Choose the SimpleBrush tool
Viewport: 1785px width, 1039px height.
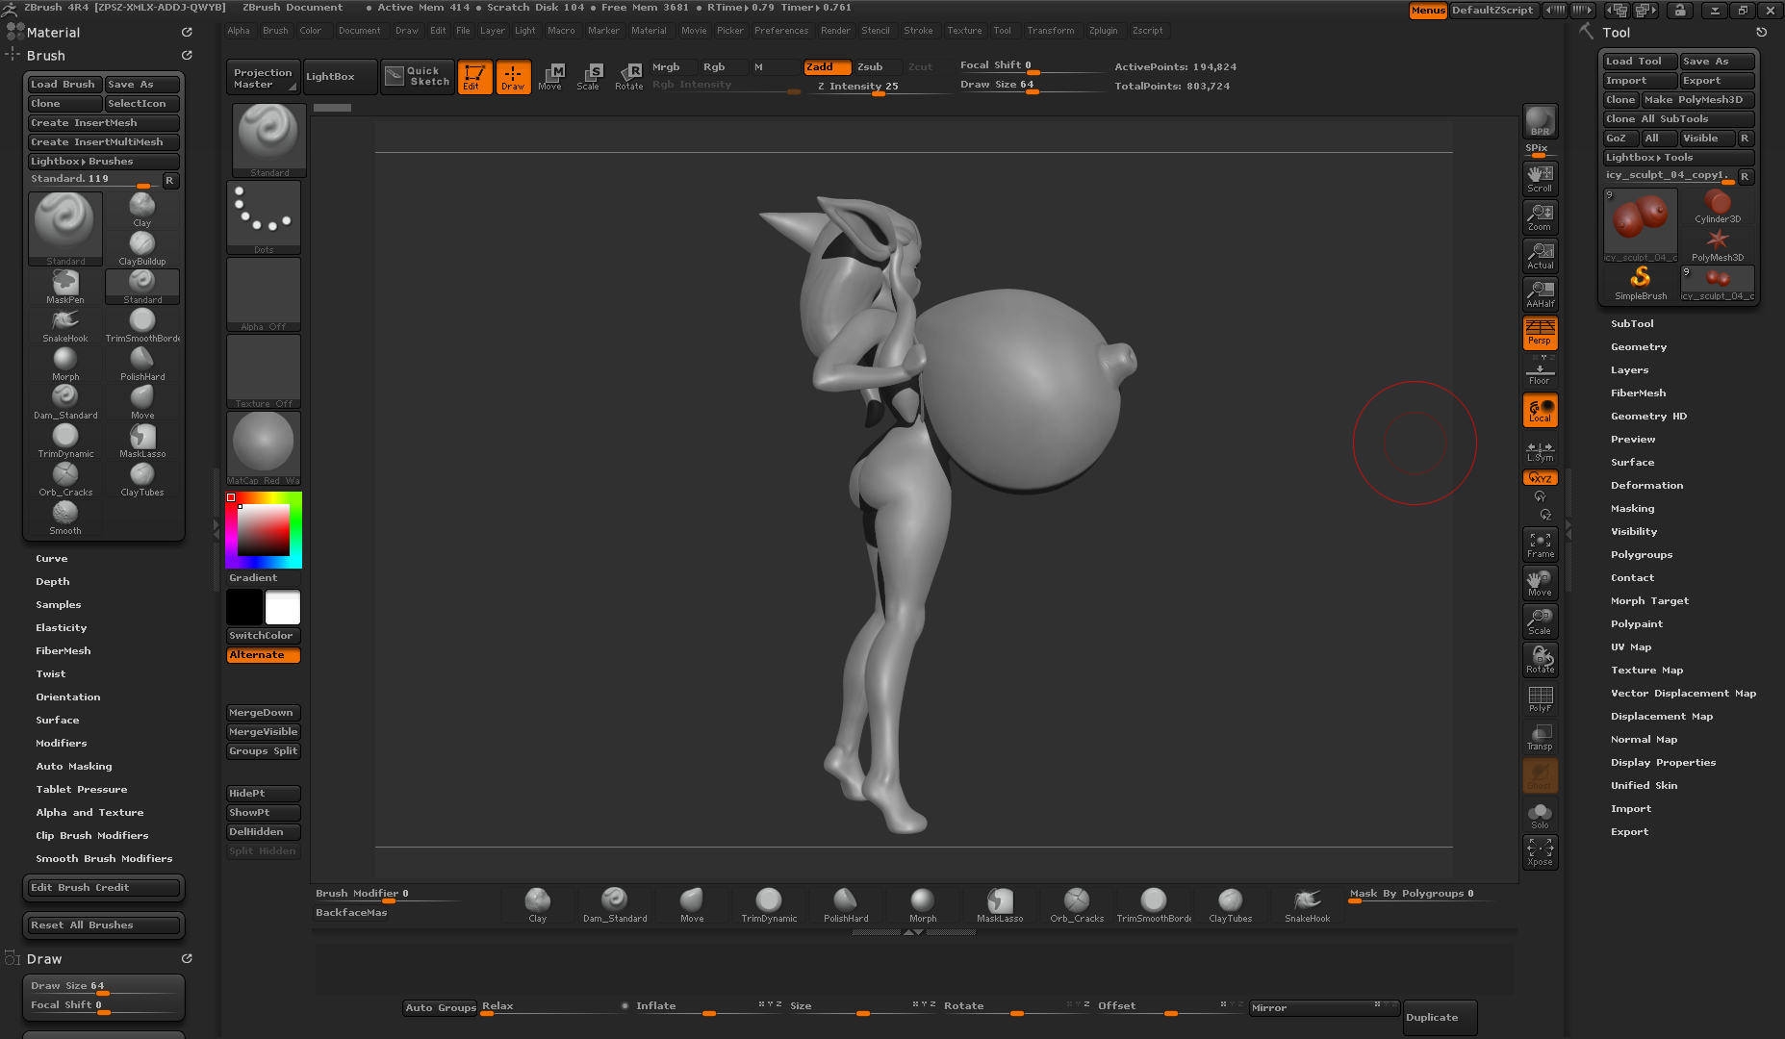(1641, 283)
